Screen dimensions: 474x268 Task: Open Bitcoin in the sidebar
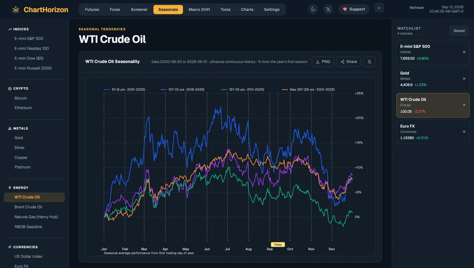click(34, 98)
